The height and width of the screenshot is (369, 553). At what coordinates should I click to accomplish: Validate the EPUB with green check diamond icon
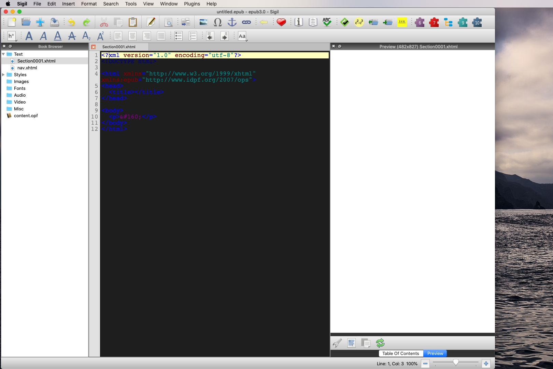tap(345, 23)
